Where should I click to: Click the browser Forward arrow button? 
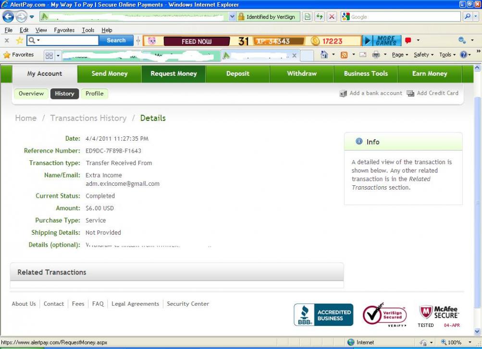(21, 17)
